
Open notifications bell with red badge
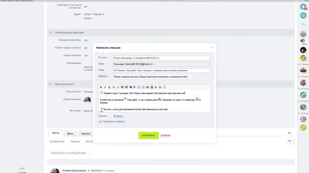click(303, 7)
